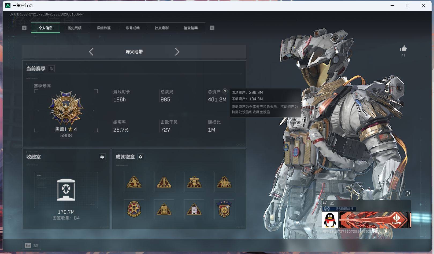This screenshot has width=434, height=254.
Task: Go to the previous game mode with the left arrow
Action: [91, 52]
